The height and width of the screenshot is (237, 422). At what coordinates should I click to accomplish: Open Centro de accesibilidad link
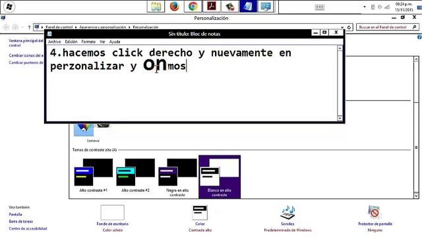tap(28, 228)
